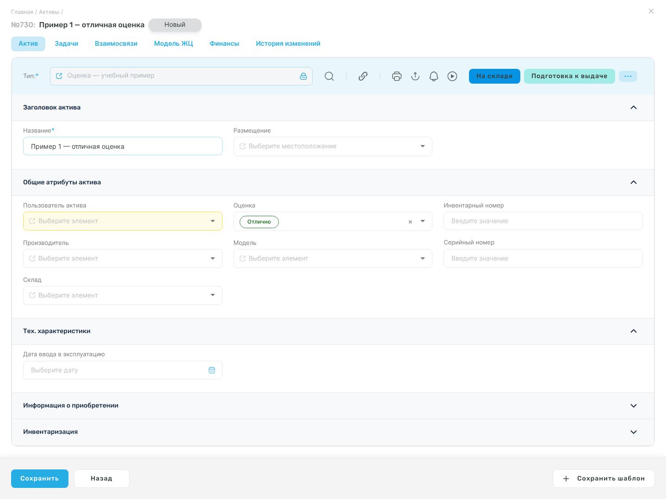The width and height of the screenshot is (666, 499).
Task: Open the Пользователь актива dropdown
Action: pyautogui.click(x=123, y=221)
